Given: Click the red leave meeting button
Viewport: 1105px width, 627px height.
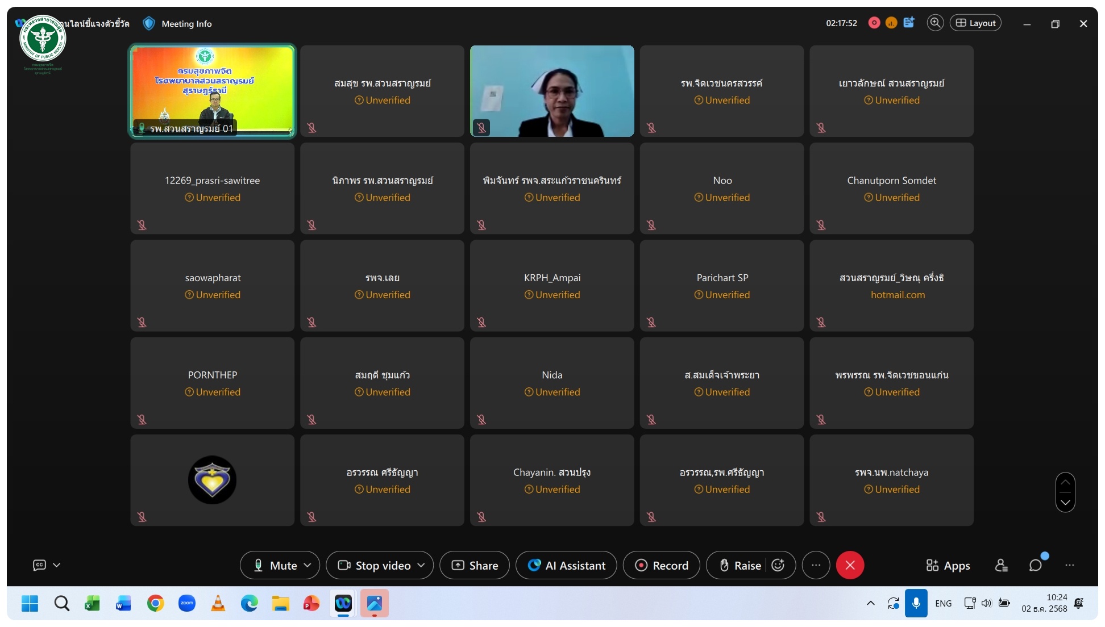Looking at the screenshot, I should (x=850, y=565).
